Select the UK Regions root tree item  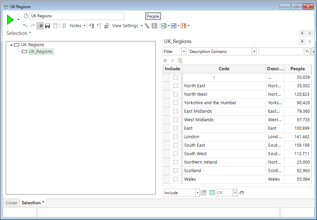click(x=32, y=45)
